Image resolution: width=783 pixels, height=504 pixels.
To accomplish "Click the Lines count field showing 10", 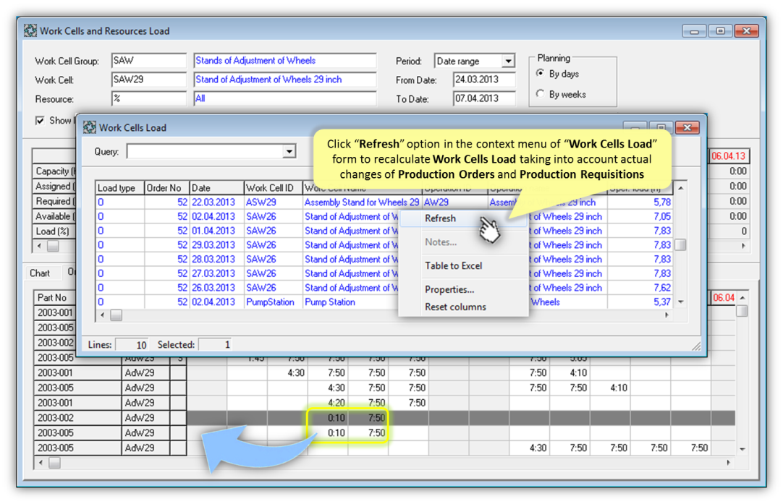I will (132, 344).
